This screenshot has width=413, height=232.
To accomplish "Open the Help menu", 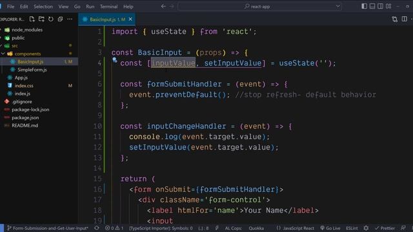I will [x=128, y=6].
